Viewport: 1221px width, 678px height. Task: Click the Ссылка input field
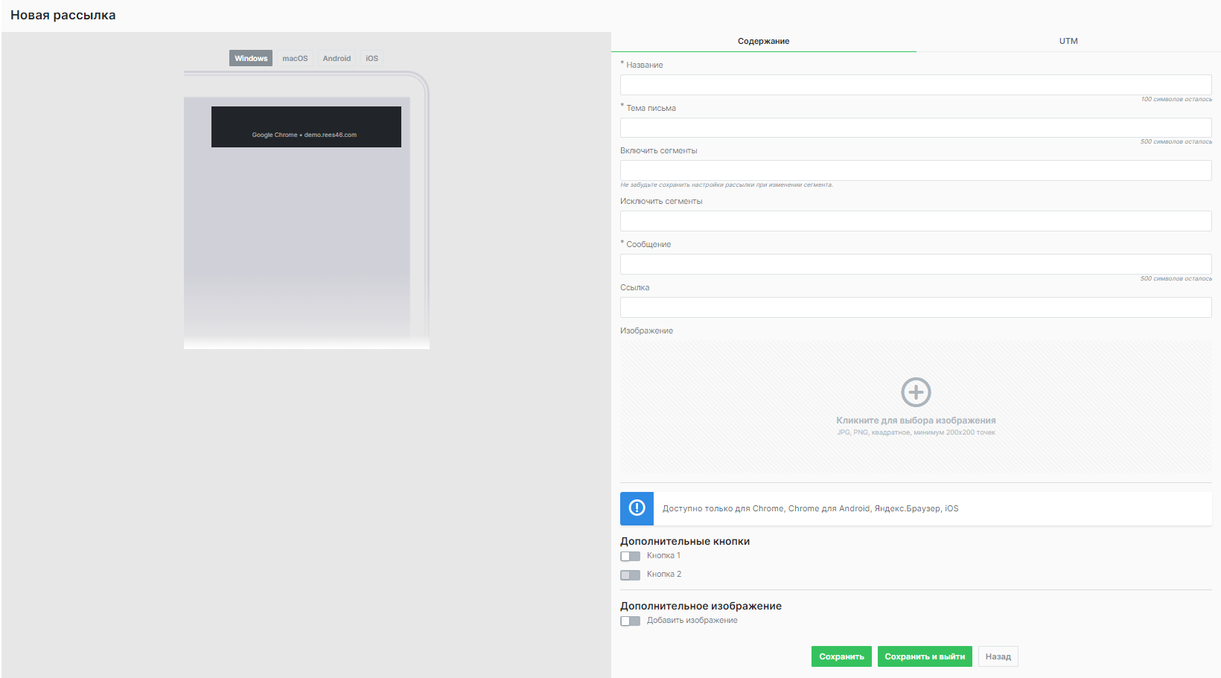click(916, 307)
